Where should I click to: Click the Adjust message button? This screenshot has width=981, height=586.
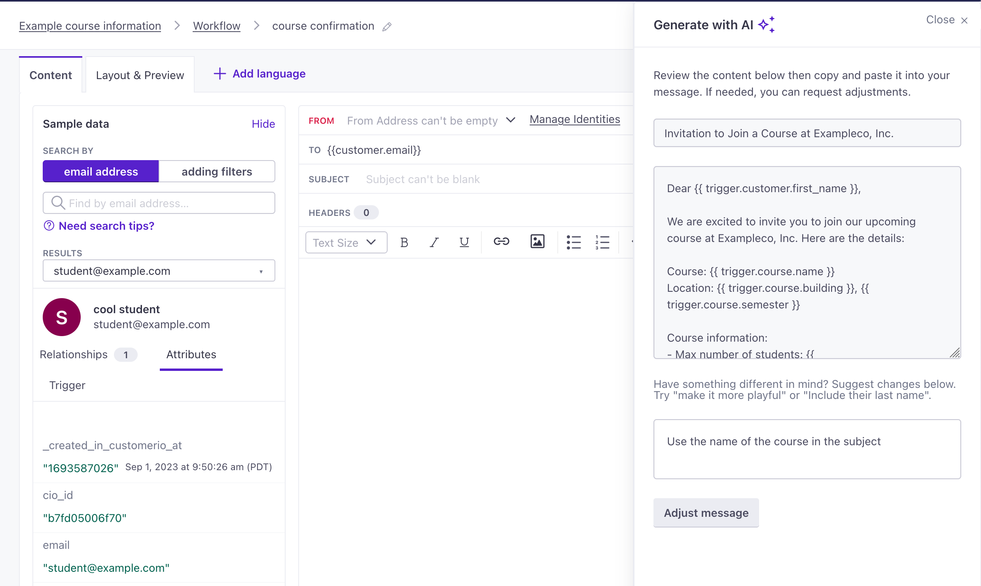[706, 512]
